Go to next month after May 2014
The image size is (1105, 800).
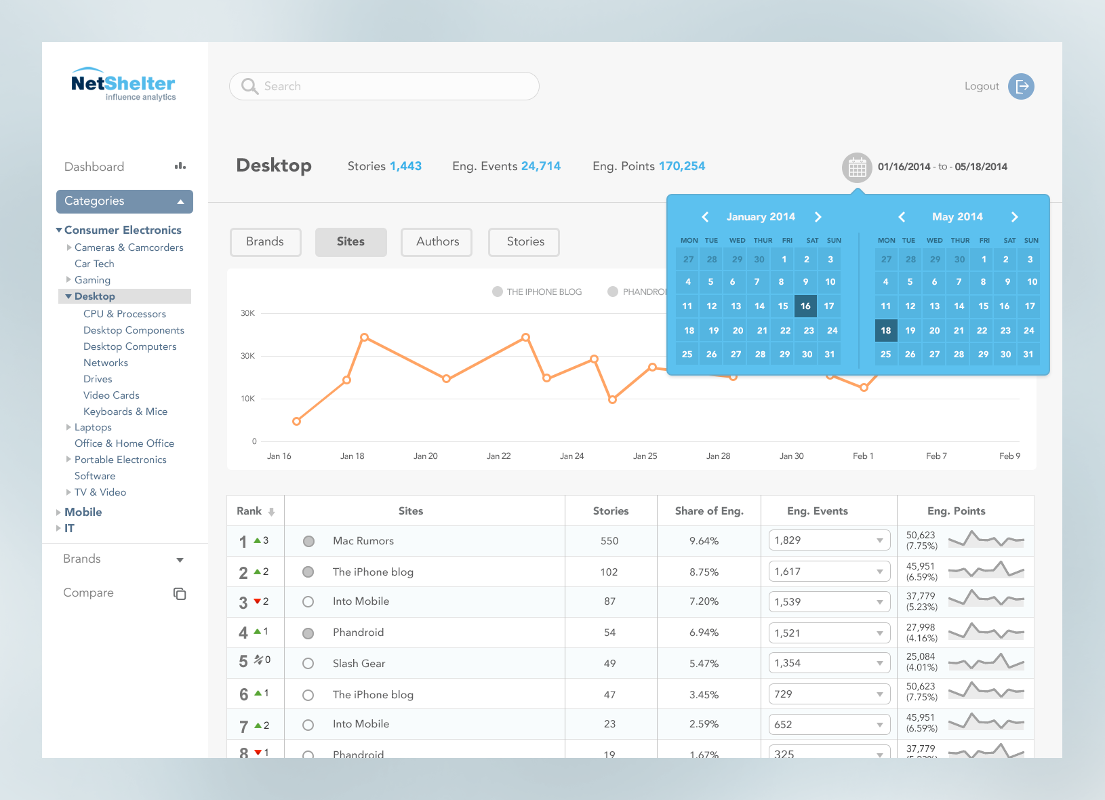click(x=1015, y=217)
